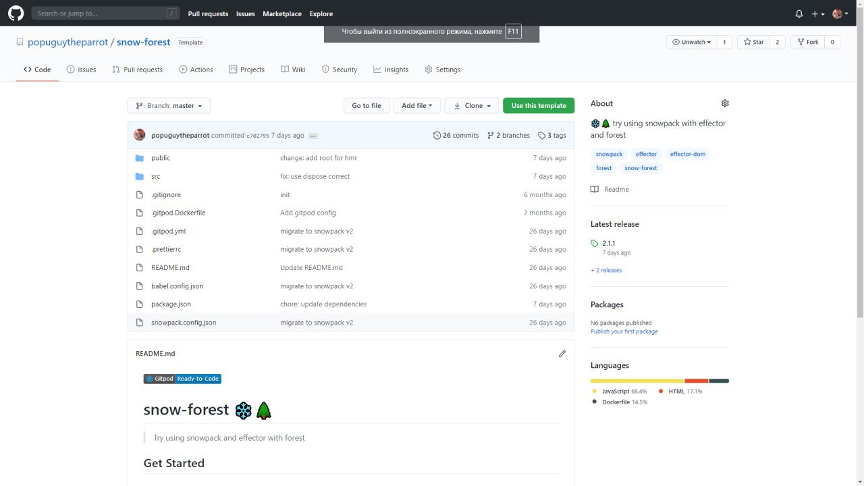This screenshot has height=486, width=864.
Task: Open the Unwatch dropdown
Action: (x=691, y=42)
